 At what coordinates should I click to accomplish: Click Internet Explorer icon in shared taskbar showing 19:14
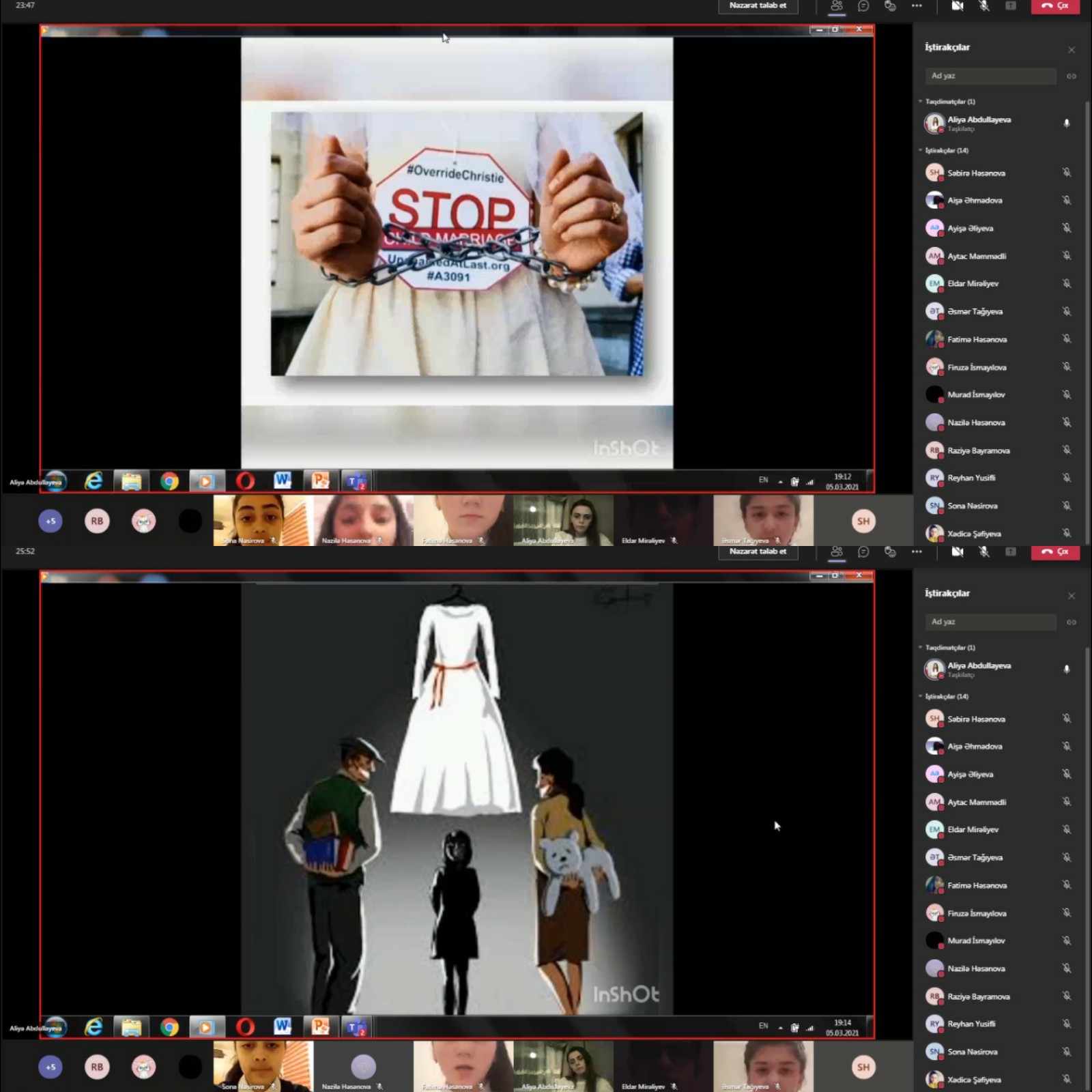[94, 1026]
